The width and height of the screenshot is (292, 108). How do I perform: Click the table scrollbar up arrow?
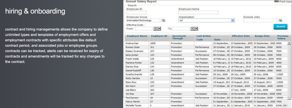[289, 43]
